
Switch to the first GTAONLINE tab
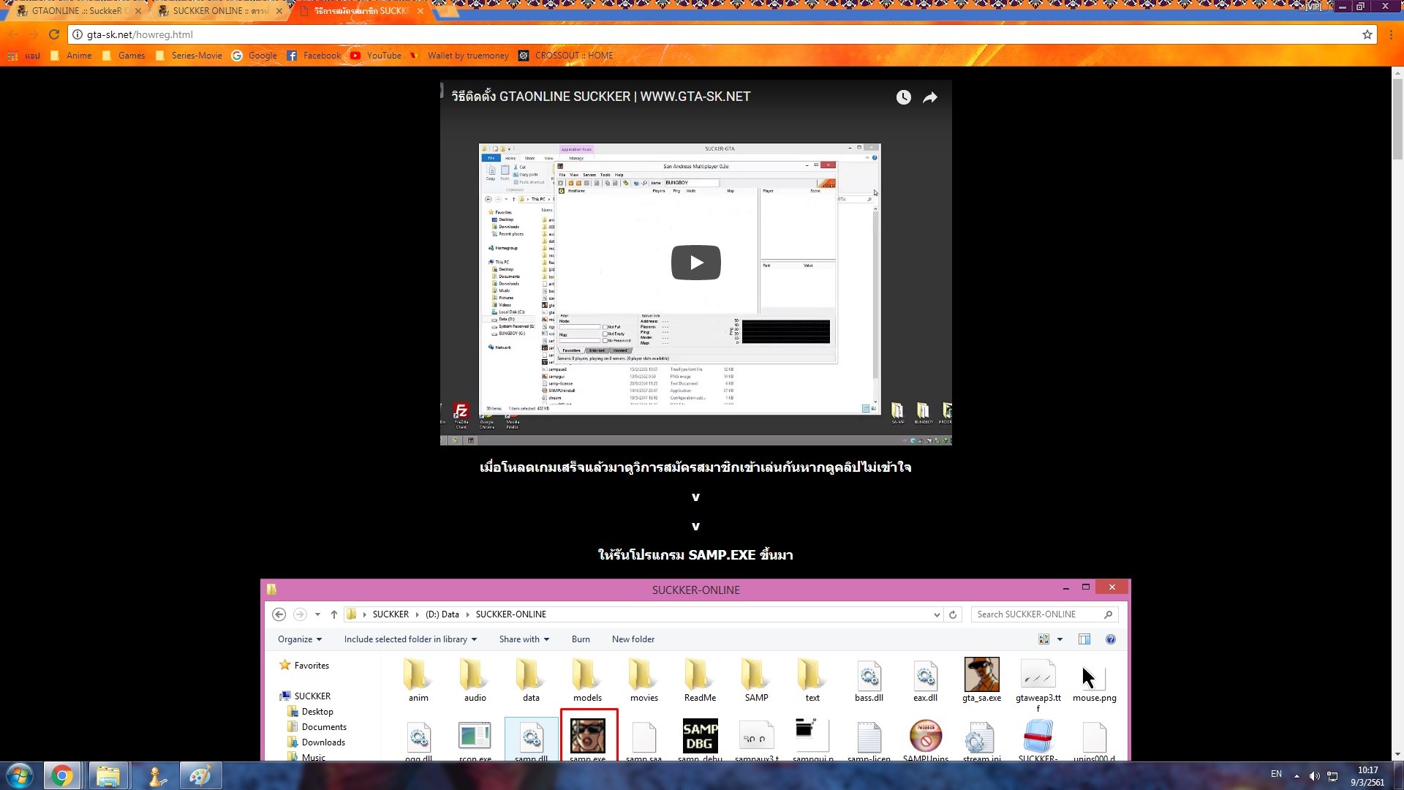tap(76, 11)
